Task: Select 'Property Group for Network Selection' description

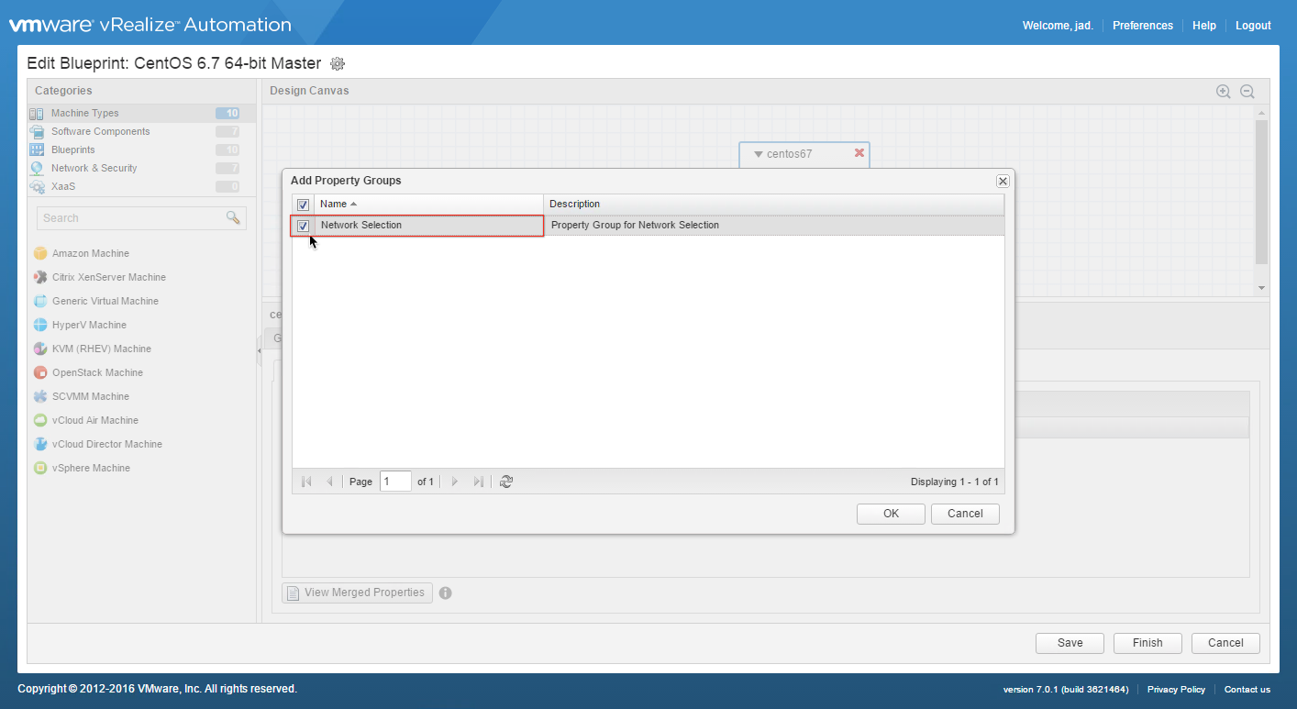Action: (x=635, y=226)
